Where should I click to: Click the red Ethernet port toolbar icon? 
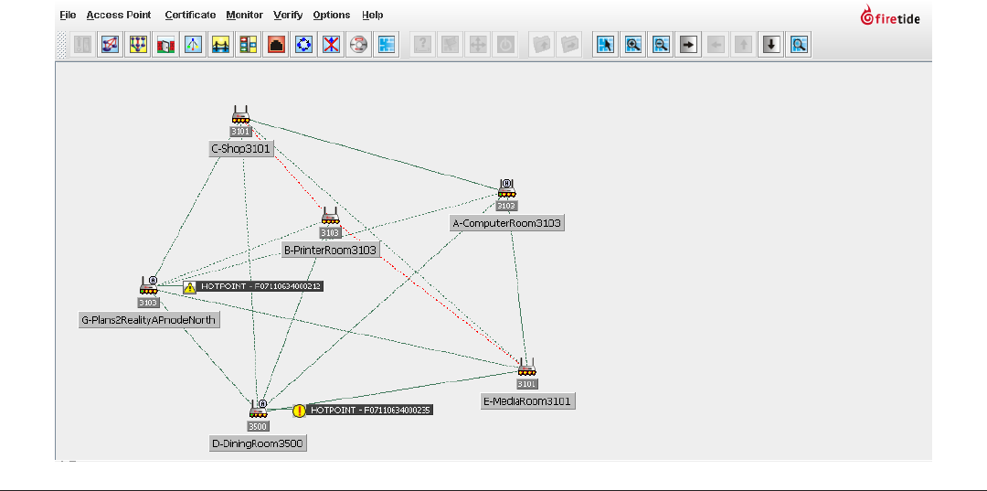(x=276, y=45)
